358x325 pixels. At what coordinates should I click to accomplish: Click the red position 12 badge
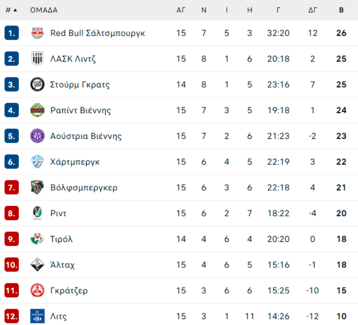12,316
